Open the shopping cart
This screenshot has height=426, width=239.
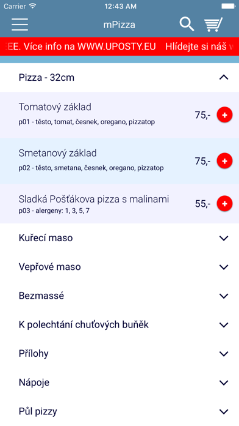[213, 24]
